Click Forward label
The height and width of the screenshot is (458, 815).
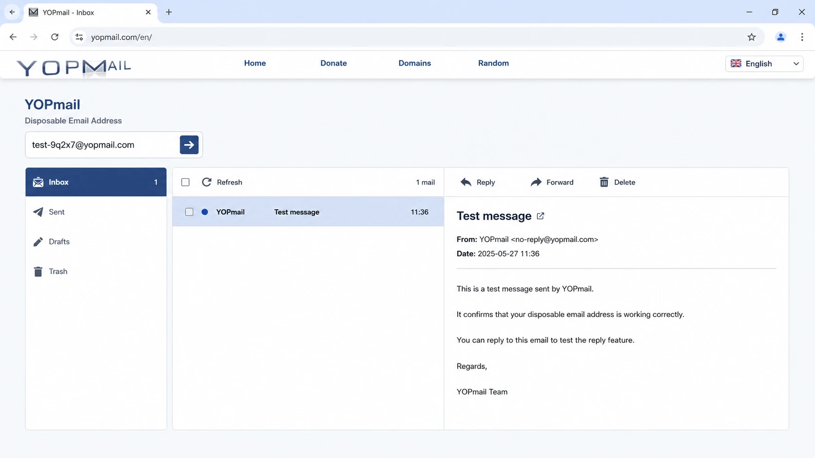pos(560,182)
